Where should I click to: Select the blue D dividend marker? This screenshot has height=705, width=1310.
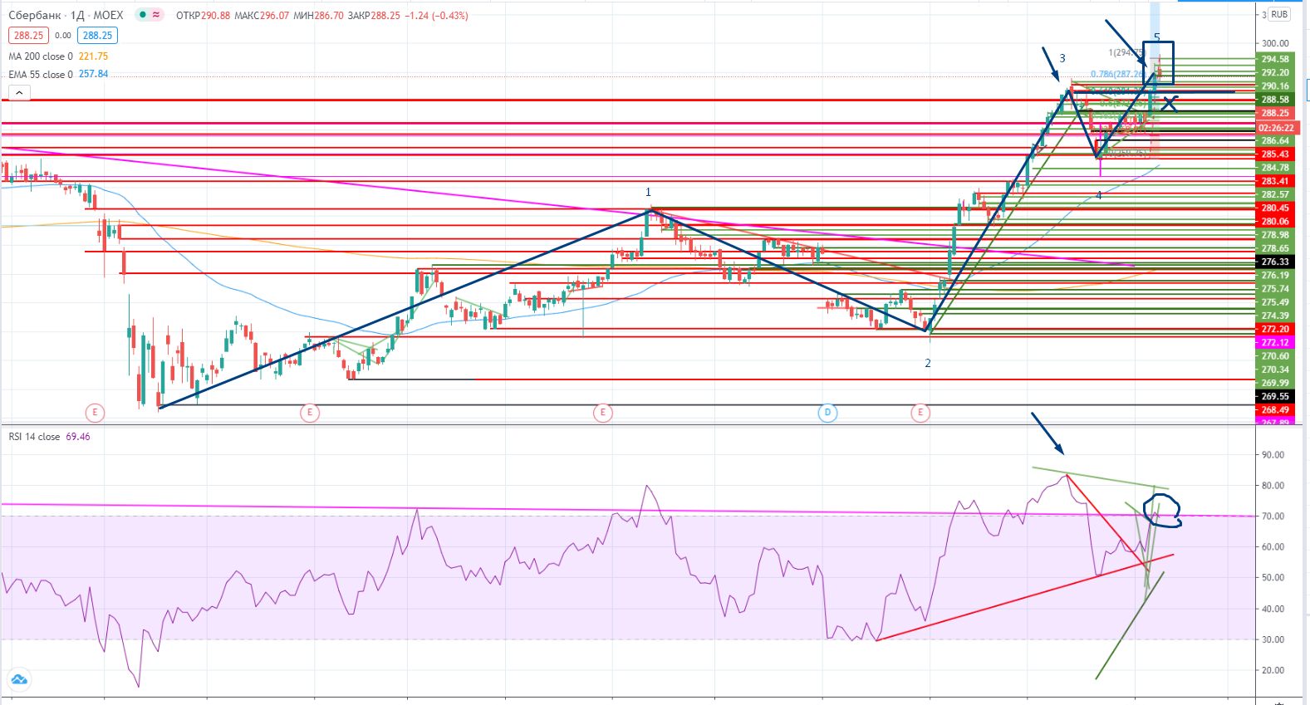point(827,413)
